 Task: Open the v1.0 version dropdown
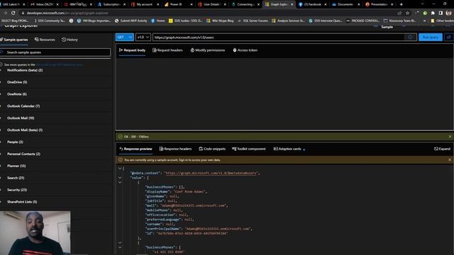point(143,38)
